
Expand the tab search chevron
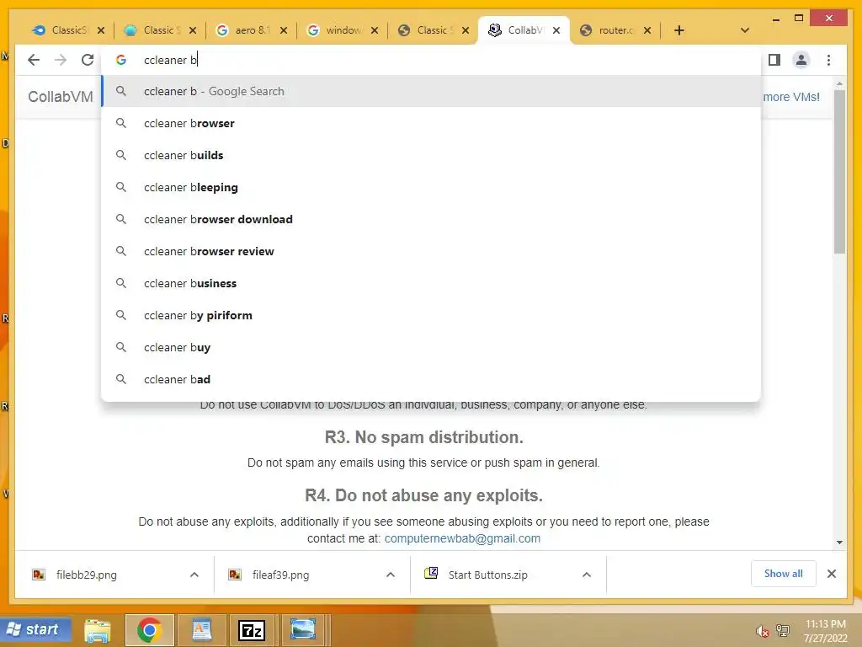tap(745, 30)
